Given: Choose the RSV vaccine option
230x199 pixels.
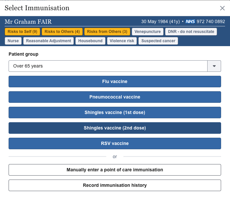Looking at the screenshot, I should tap(115, 143).
